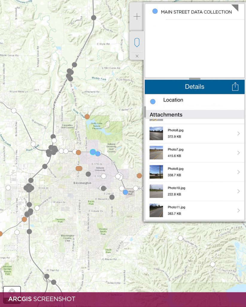Image resolution: width=246 pixels, height=307 pixels.
Task: Click the MAIN STREET DATA COLLECTION legend label
Action: coord(196,12)
